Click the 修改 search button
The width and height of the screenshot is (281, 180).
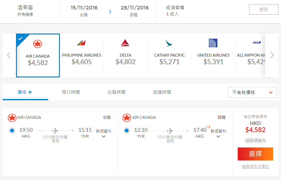(264, 9)
